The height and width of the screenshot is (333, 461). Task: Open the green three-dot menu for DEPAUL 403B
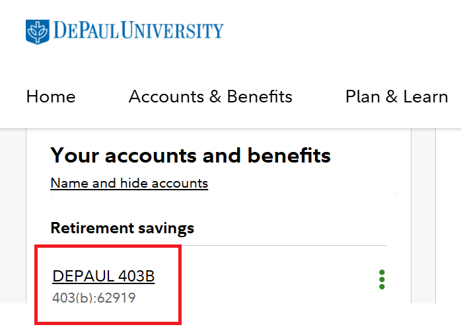[x=382, y=279]
